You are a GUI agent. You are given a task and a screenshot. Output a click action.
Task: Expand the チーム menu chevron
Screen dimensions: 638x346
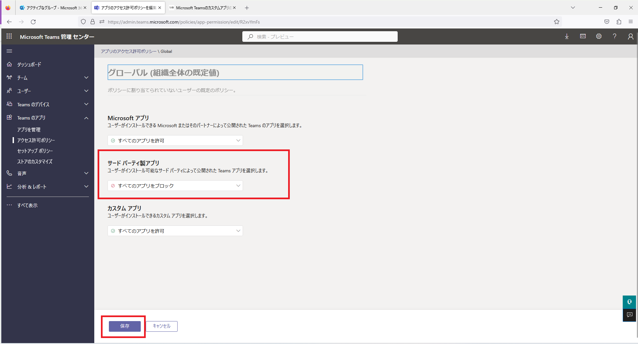click(x=86, y=78)
